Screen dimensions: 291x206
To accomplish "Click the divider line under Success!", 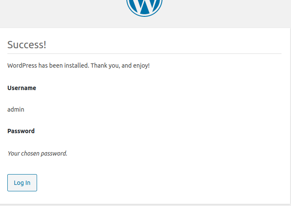I will click(x=144, y=53).
